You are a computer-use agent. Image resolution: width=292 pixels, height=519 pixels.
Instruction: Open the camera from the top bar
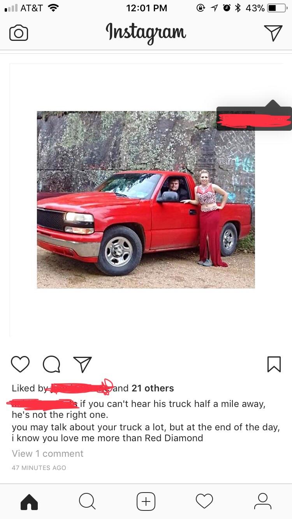19,33
